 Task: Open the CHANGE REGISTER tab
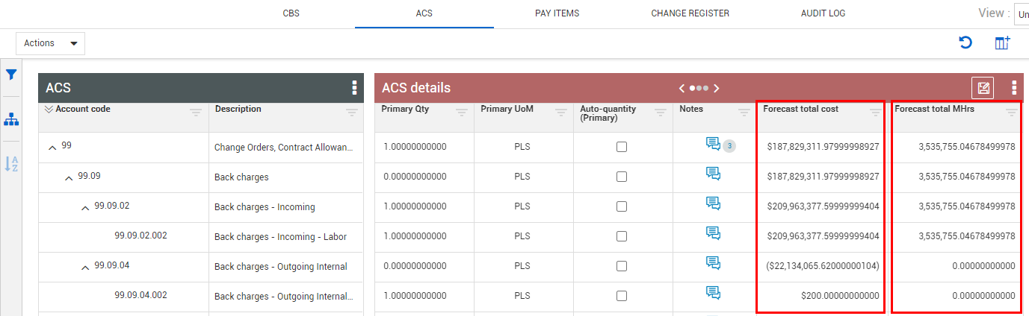690,13
